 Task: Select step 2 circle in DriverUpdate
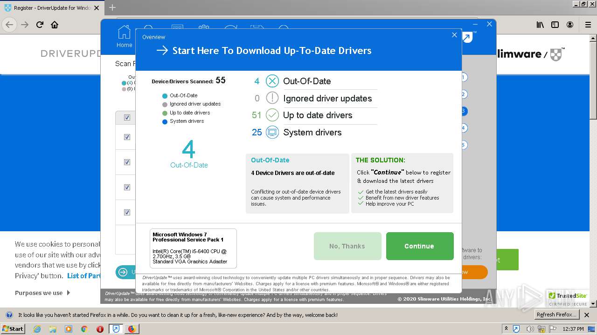click(x=464, y=94)
